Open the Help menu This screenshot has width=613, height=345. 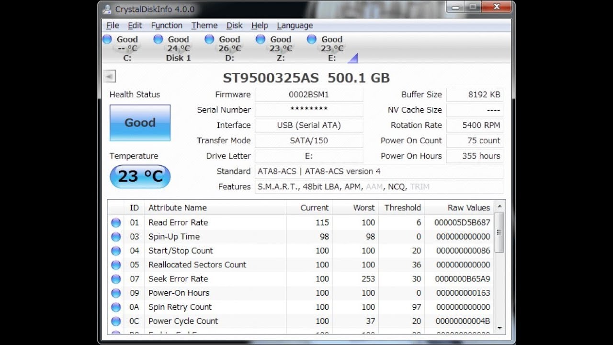[x=260, y=25]
